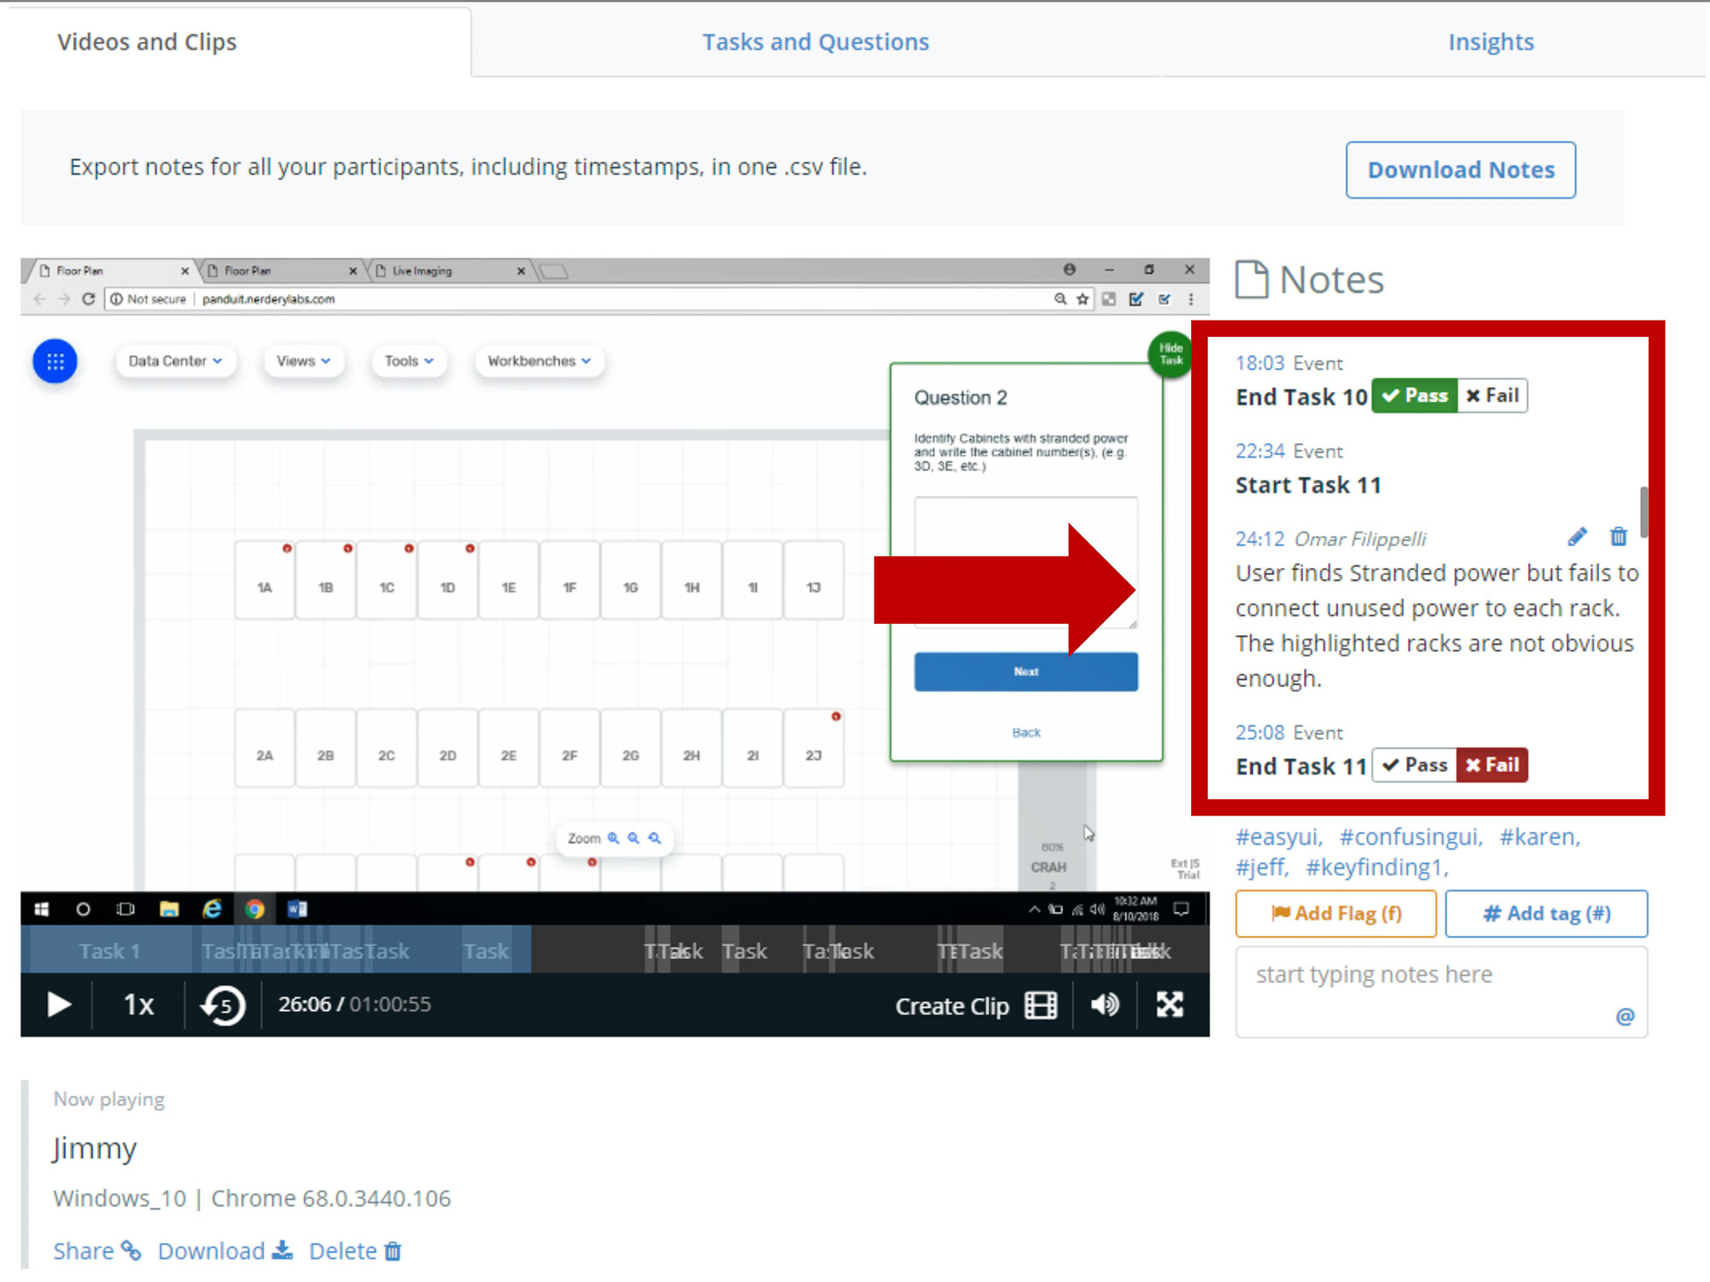
Task: Jump to 22:34 event timestamp
Action: click(x=1259, y=451)
